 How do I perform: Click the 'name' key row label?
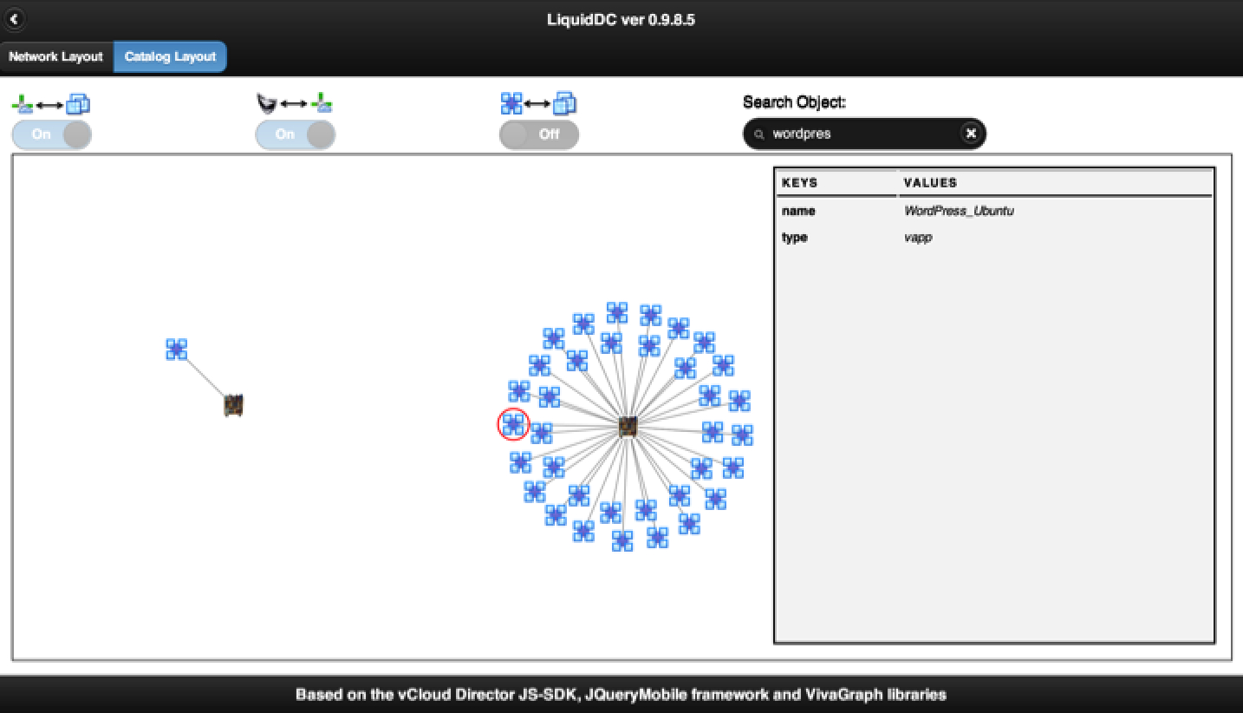[x=798, y=211]
